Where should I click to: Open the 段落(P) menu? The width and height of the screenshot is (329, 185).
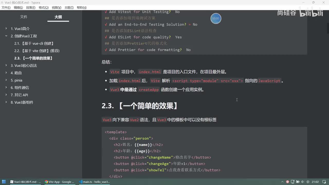point(31,7)
